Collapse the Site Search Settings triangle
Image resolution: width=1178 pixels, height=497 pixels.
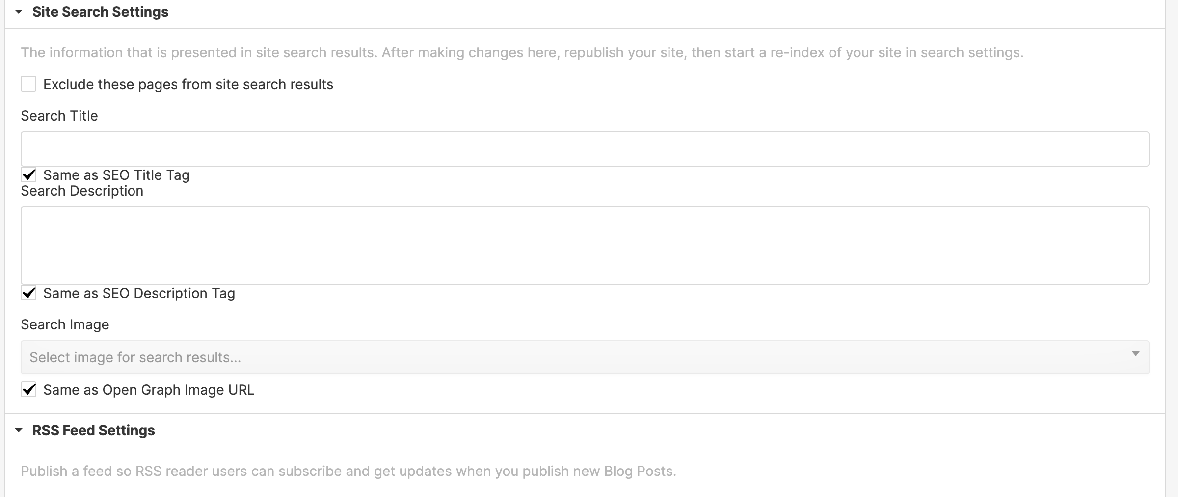[x=19, y=12]
